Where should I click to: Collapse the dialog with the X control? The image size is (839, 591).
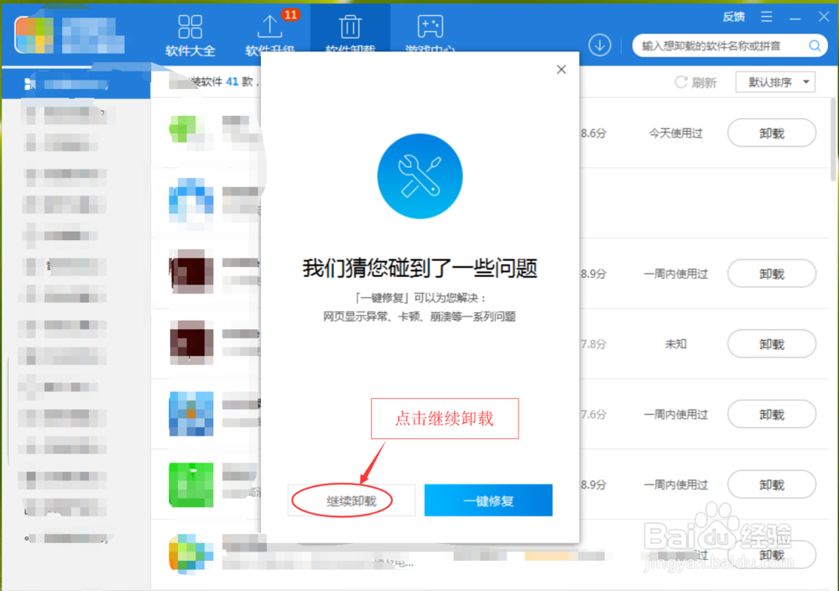click(x=560, y=69)
